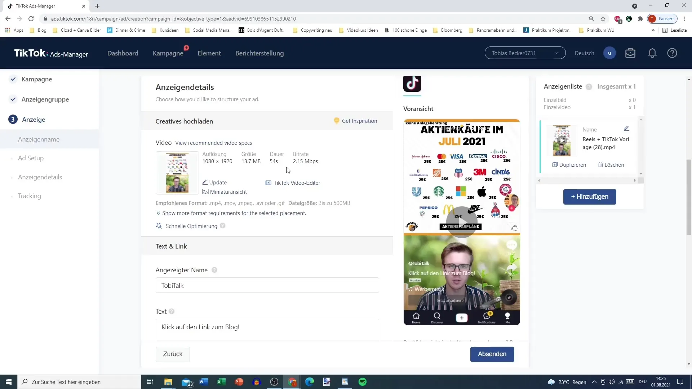692x389 pixels.
Task: Click the Hinzufügen button
Action: point(589,196)
